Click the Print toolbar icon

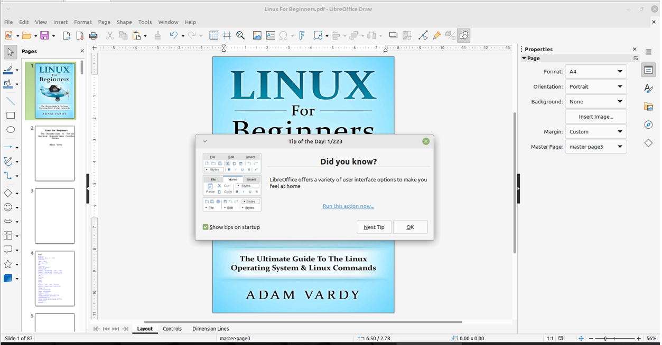pos(94,35)
